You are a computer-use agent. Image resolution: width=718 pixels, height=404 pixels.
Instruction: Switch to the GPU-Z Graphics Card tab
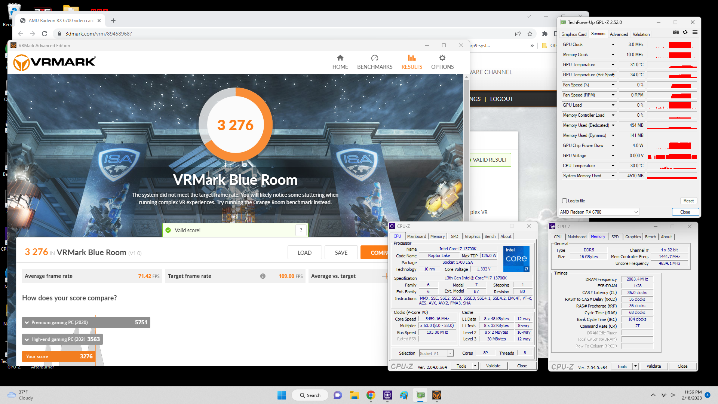574,34
